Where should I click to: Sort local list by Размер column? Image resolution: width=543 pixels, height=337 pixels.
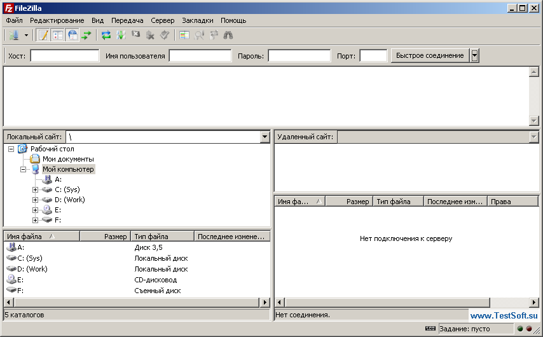(106, 236)
